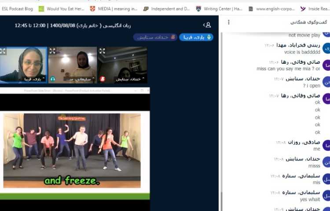The width and height of the screenshot is (330, 211).
Task: Click the avatar beside 'voice is baddddd' message
Action: point(326,48)
